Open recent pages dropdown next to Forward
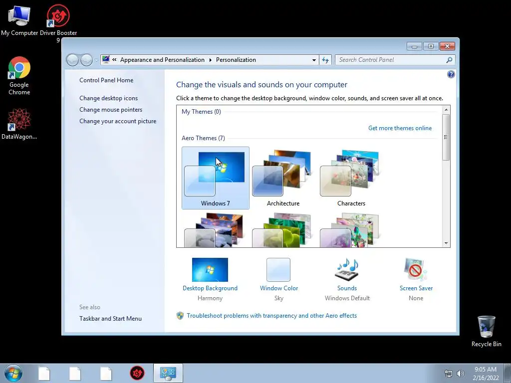Screen dimensions: 511x383 click(x=96, y=60)
